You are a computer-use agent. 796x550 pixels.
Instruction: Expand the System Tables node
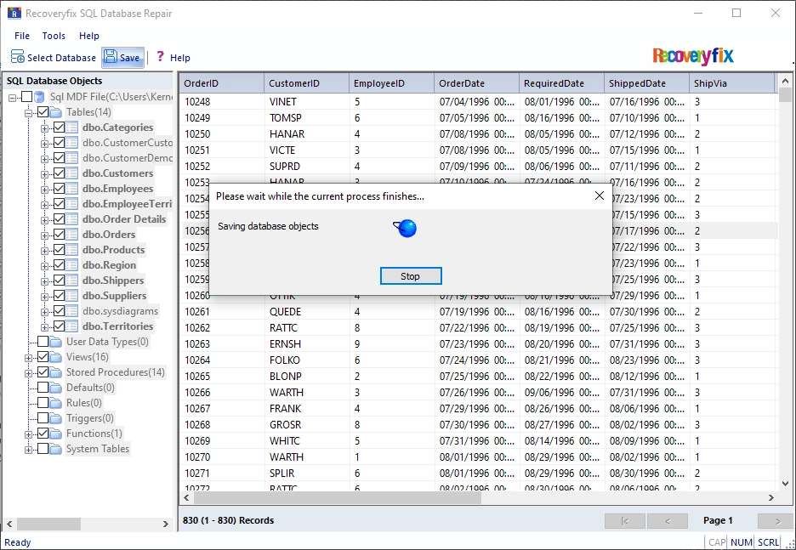click(28, 450)
